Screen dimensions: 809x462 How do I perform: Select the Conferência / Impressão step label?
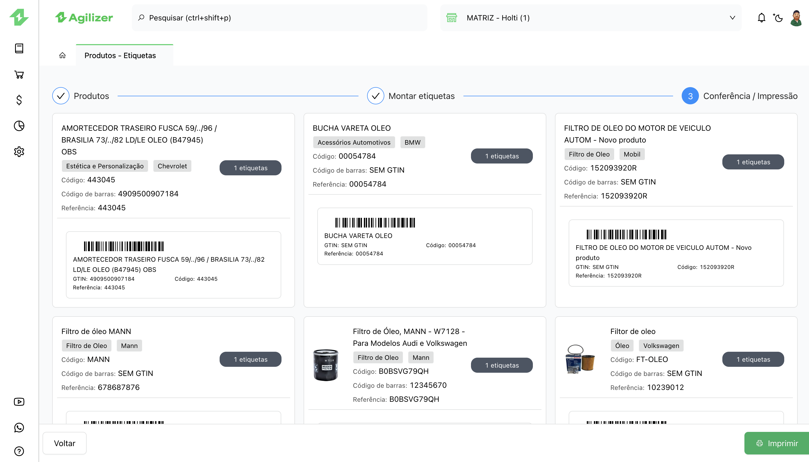click(750, 96)
